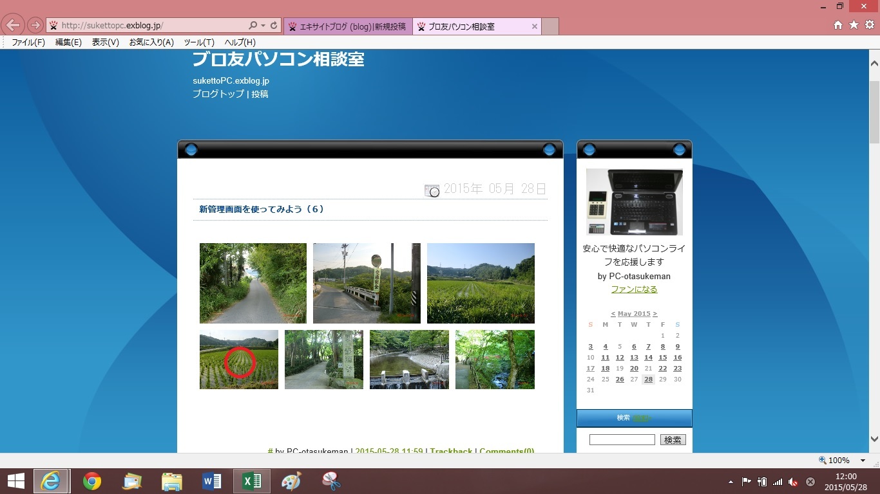
Task: Open favorites star icon
Action: point(854,25)
